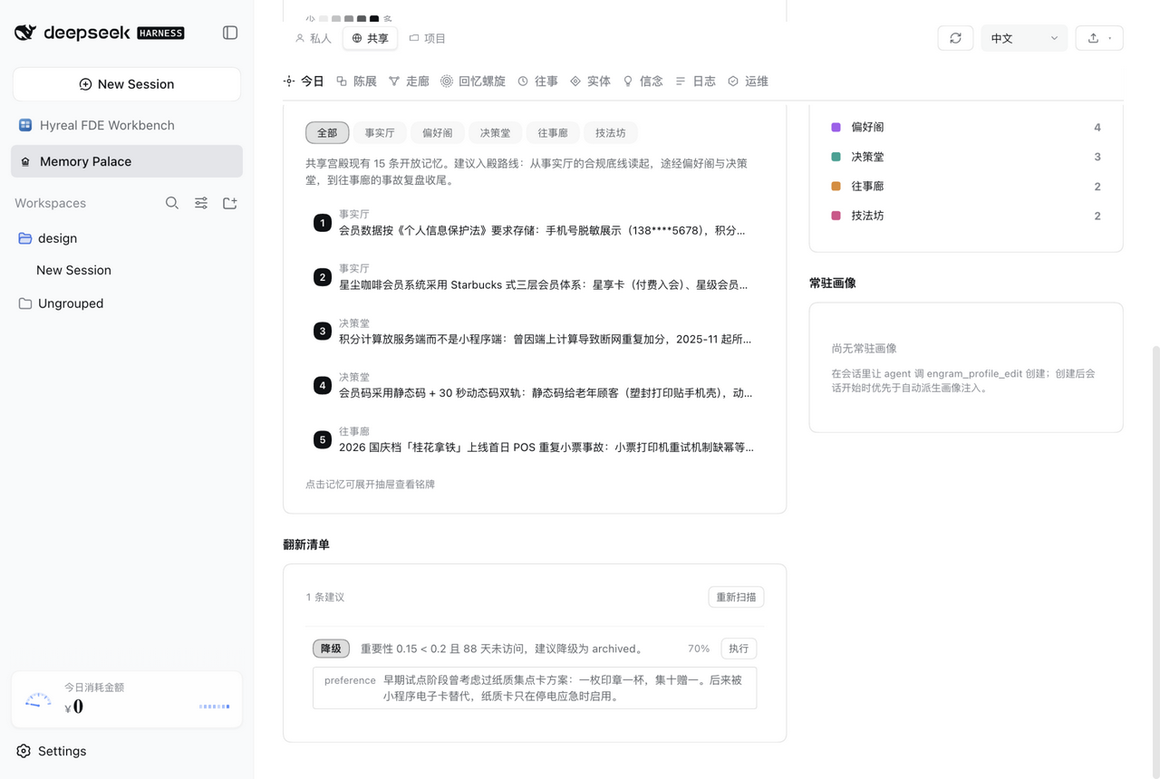This screenshot has height=779, width=1160.
Task: Filter memories by 全部 chip
Action: pyautogui.click(x=327, y=133)
